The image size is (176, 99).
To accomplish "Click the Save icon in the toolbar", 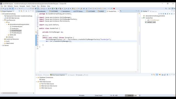I will 5,9.
